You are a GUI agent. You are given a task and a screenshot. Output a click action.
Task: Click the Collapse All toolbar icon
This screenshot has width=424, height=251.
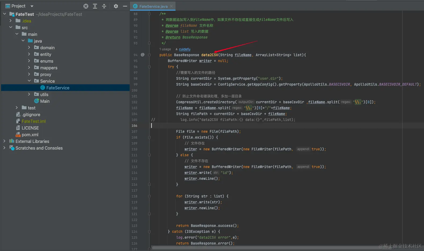(104, 6)
